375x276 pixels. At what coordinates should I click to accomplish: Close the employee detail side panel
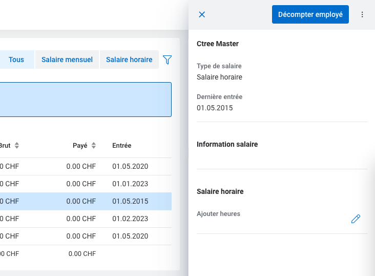[x=202, y=14]
